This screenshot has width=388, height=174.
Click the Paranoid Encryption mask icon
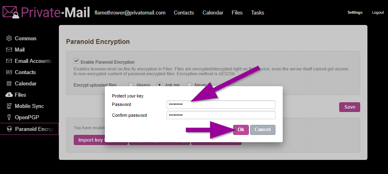9,129
